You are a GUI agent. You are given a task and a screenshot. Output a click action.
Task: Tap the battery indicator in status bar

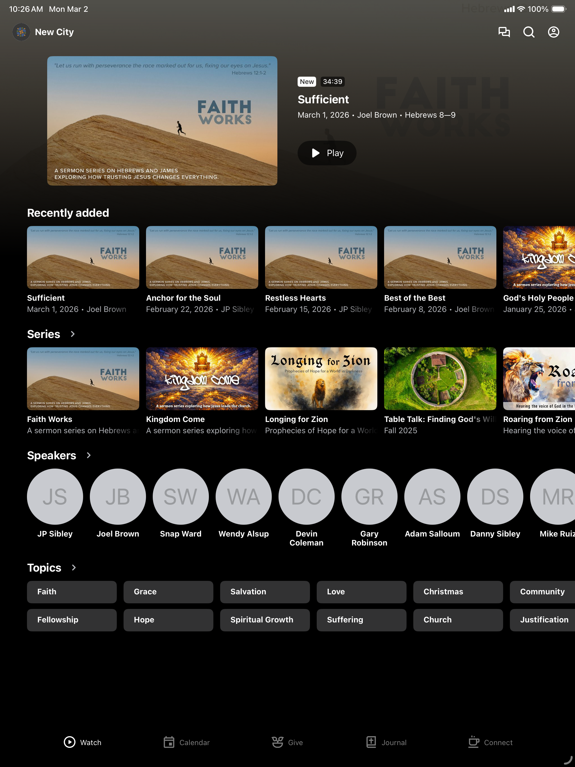pos(559,9)
